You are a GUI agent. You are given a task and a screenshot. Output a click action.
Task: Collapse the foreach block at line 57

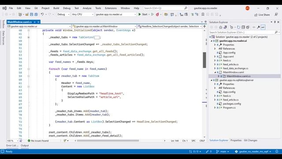click(29, 69)
